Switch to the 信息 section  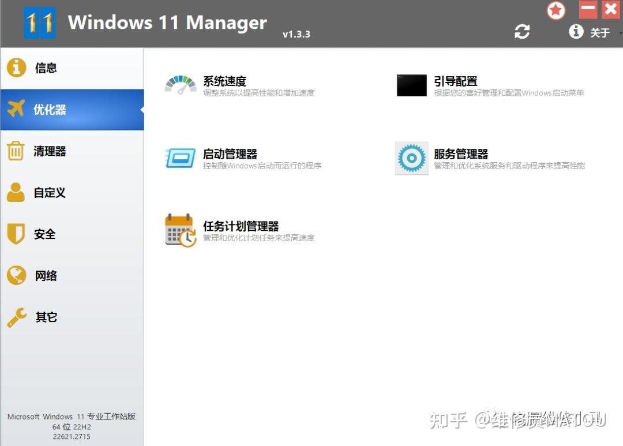tap(46, 68)
